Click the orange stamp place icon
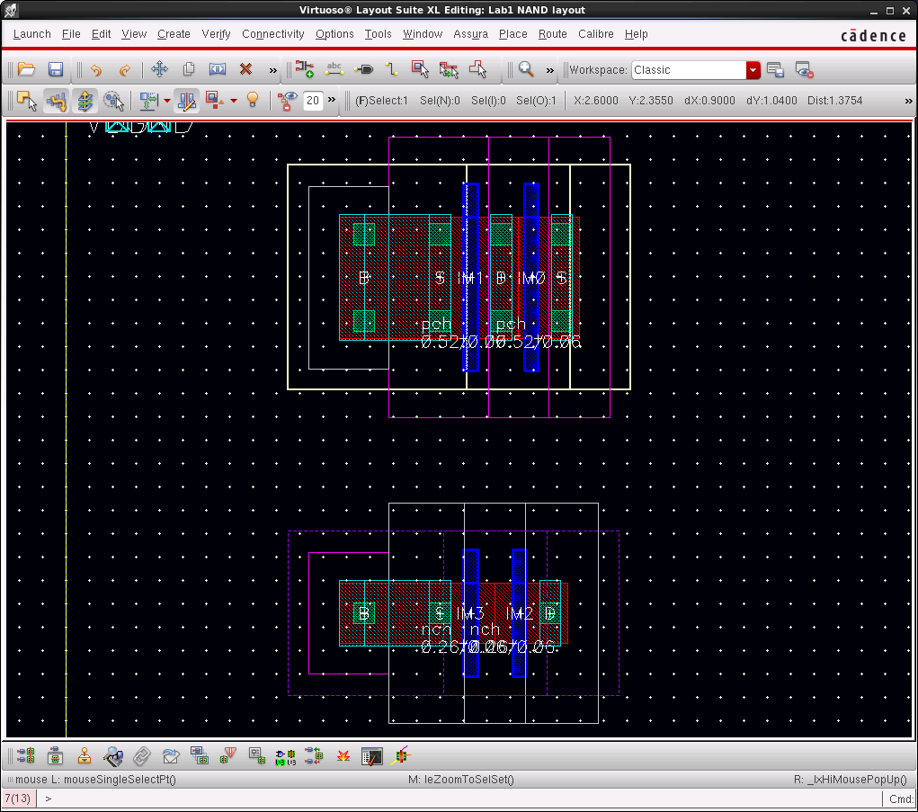918x812 pixels. (85, 755)
